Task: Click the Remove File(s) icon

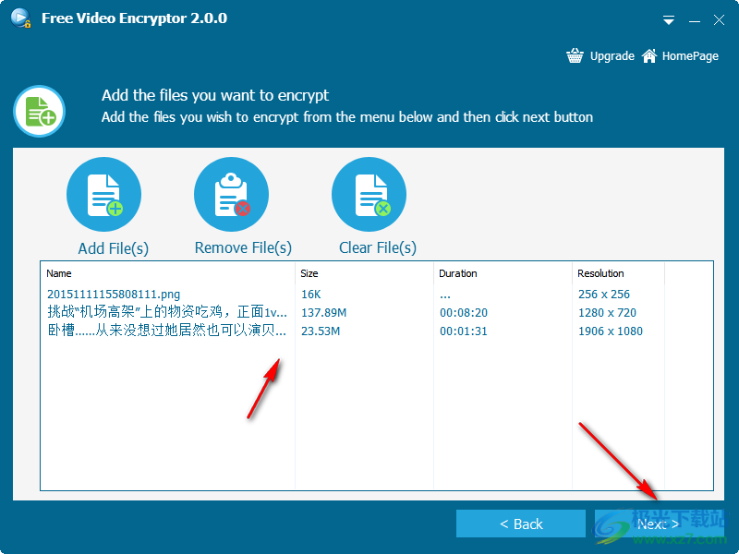Action: coord(231,194)
